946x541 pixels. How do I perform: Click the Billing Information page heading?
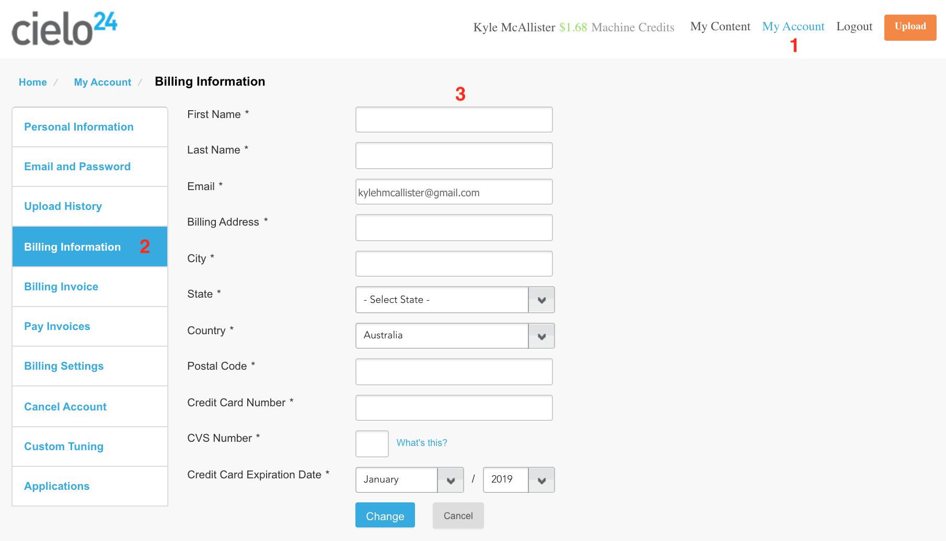210,81
